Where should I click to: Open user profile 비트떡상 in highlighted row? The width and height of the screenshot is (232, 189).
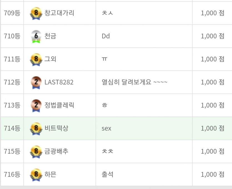click(56, 128)
